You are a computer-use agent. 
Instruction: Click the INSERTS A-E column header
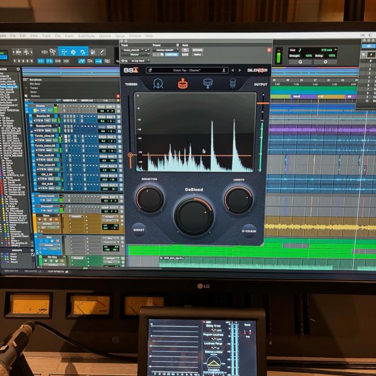pos(70,100)
